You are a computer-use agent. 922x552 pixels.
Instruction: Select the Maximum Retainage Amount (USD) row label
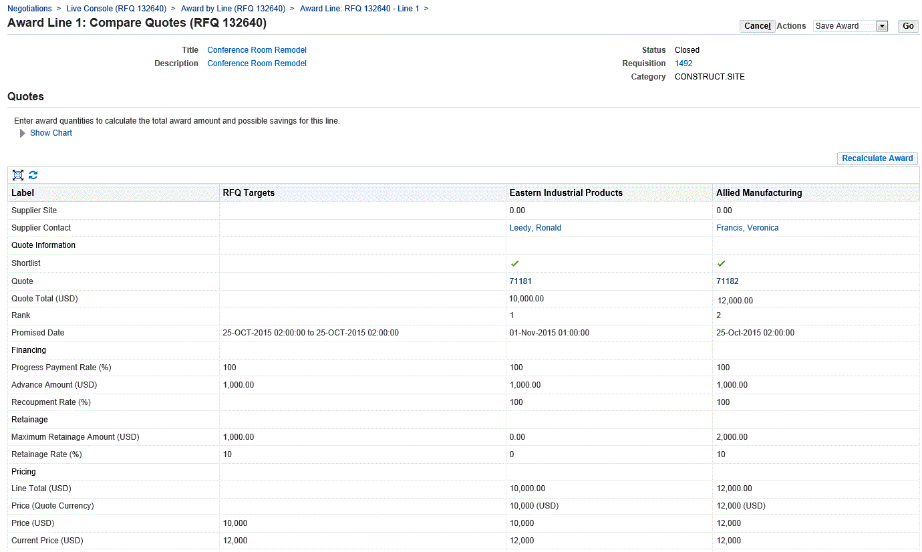(75, 437)
